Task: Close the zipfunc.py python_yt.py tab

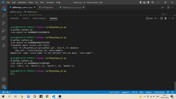Action: coord(35,7)
